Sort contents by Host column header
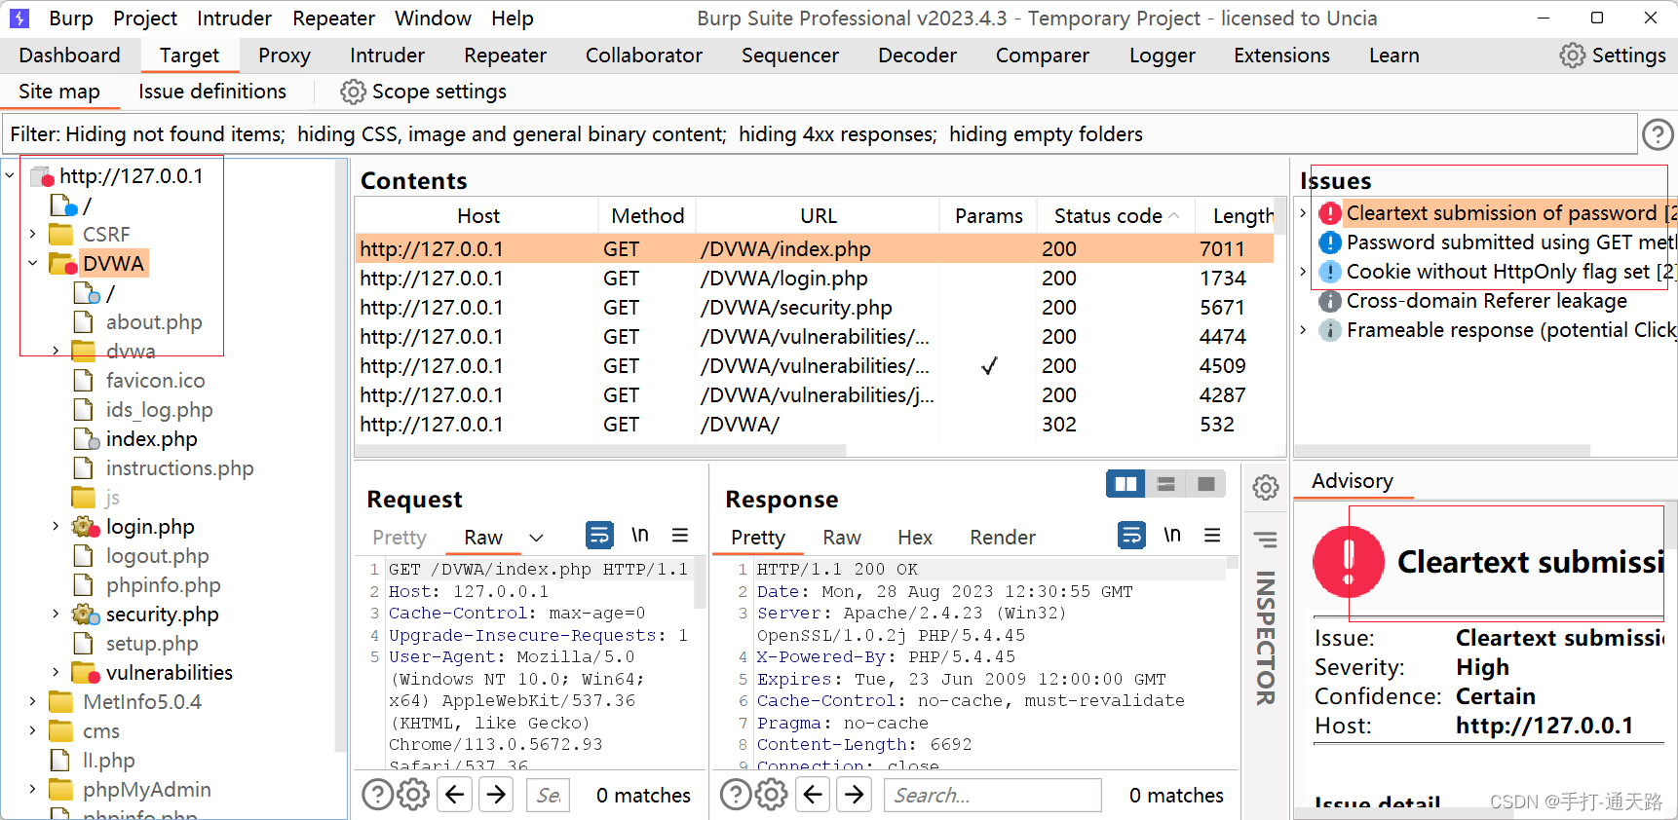The width and height of the screenshot is (1678, 820). (x=477, y=216)
